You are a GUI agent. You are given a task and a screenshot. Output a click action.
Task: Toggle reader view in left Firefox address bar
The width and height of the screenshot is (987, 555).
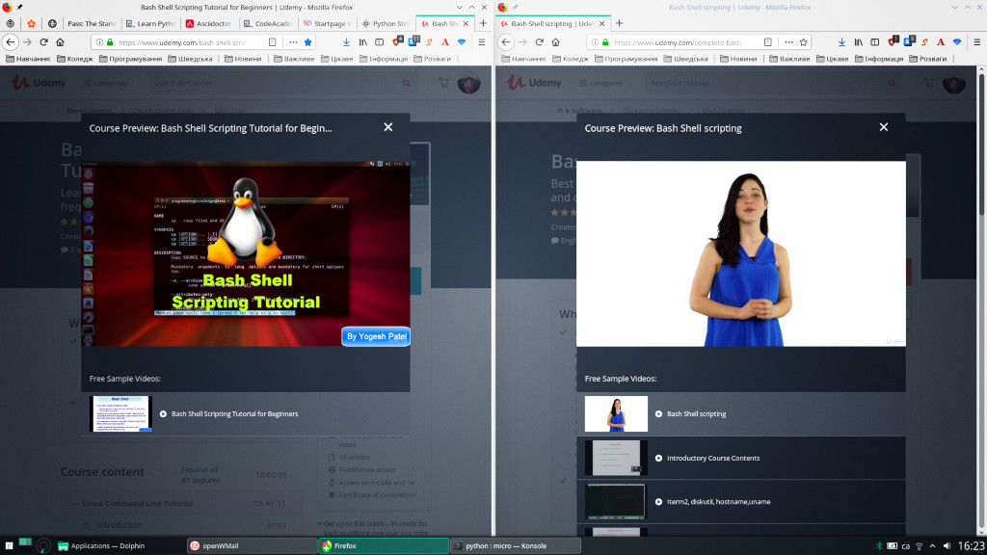point(273,42)
